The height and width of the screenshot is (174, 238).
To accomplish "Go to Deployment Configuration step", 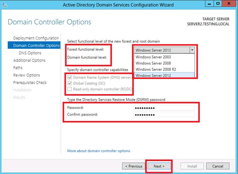I will click(36, 38).
